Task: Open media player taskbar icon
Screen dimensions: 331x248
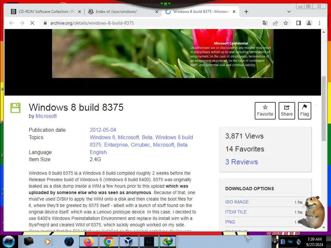Action: 48,242
